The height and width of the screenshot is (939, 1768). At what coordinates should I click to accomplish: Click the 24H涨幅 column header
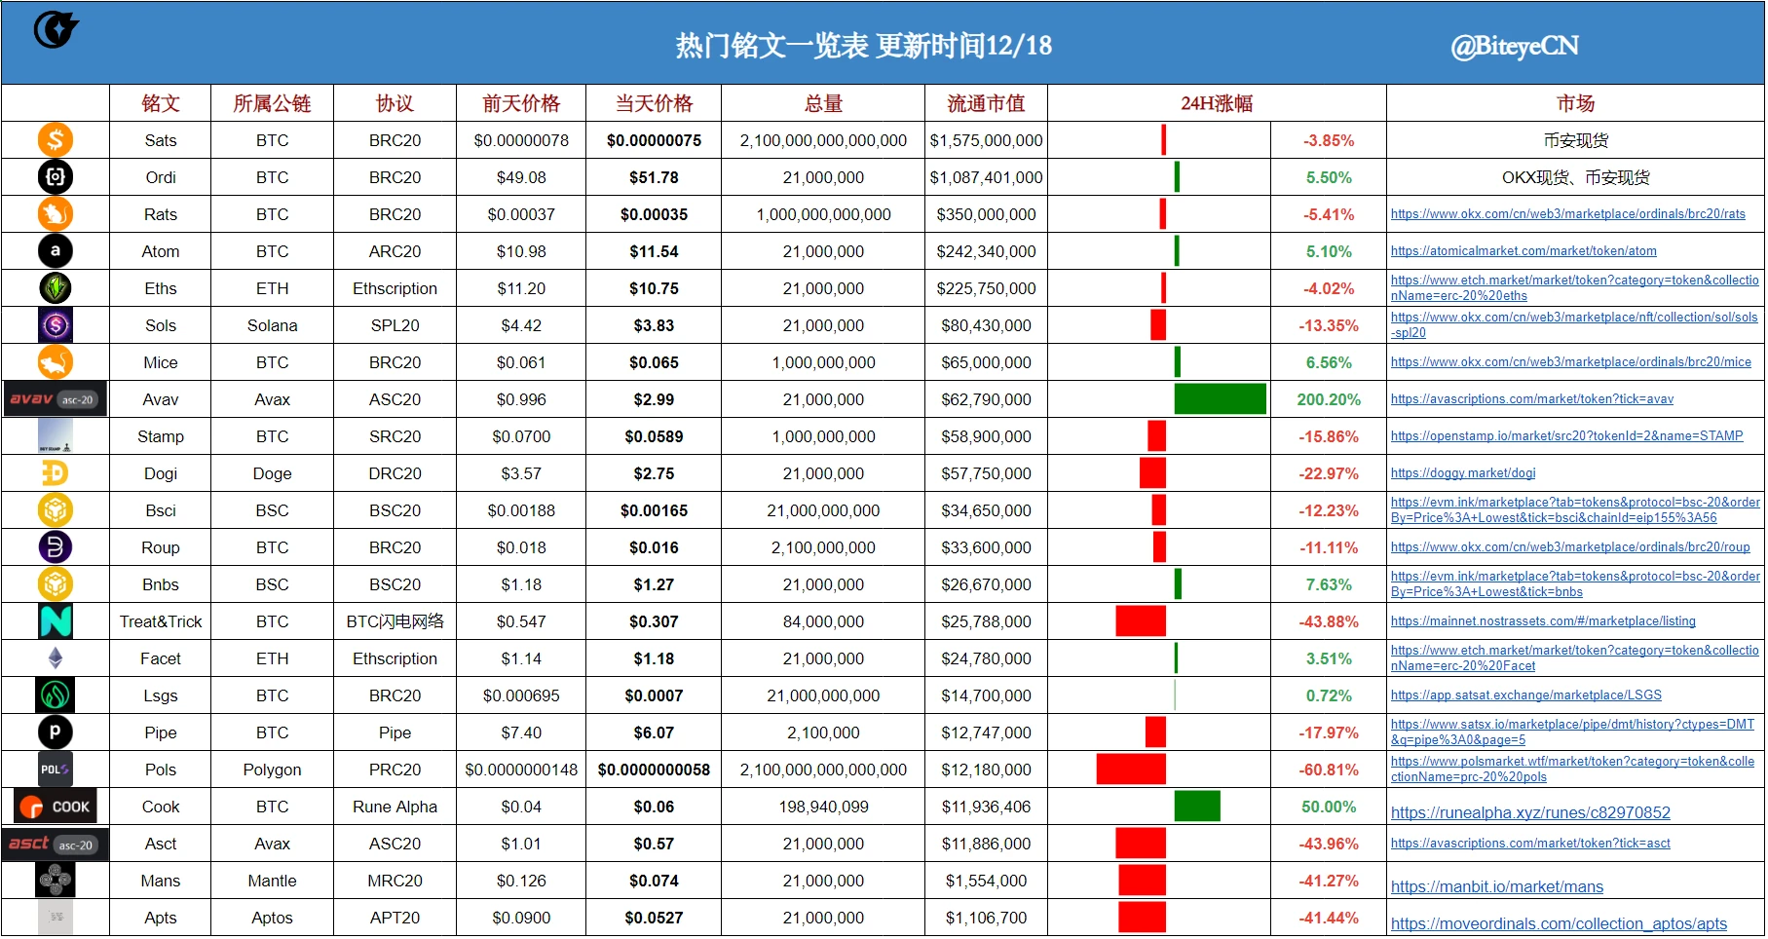pyautogui.click(x=1216, y=103)
